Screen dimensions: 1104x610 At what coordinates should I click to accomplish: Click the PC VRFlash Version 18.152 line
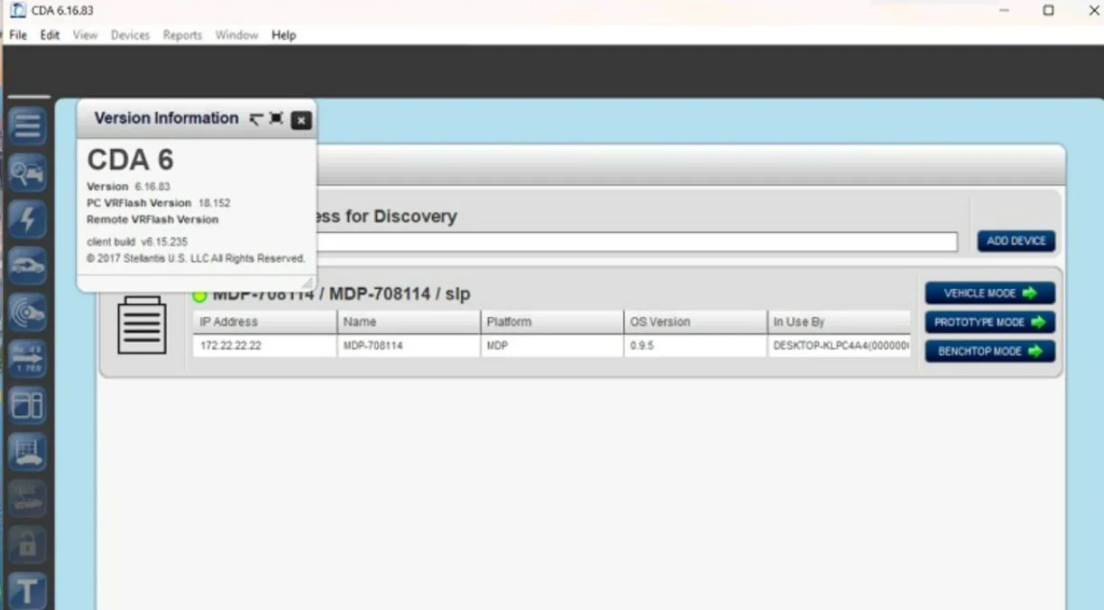(x=159, y=203)
